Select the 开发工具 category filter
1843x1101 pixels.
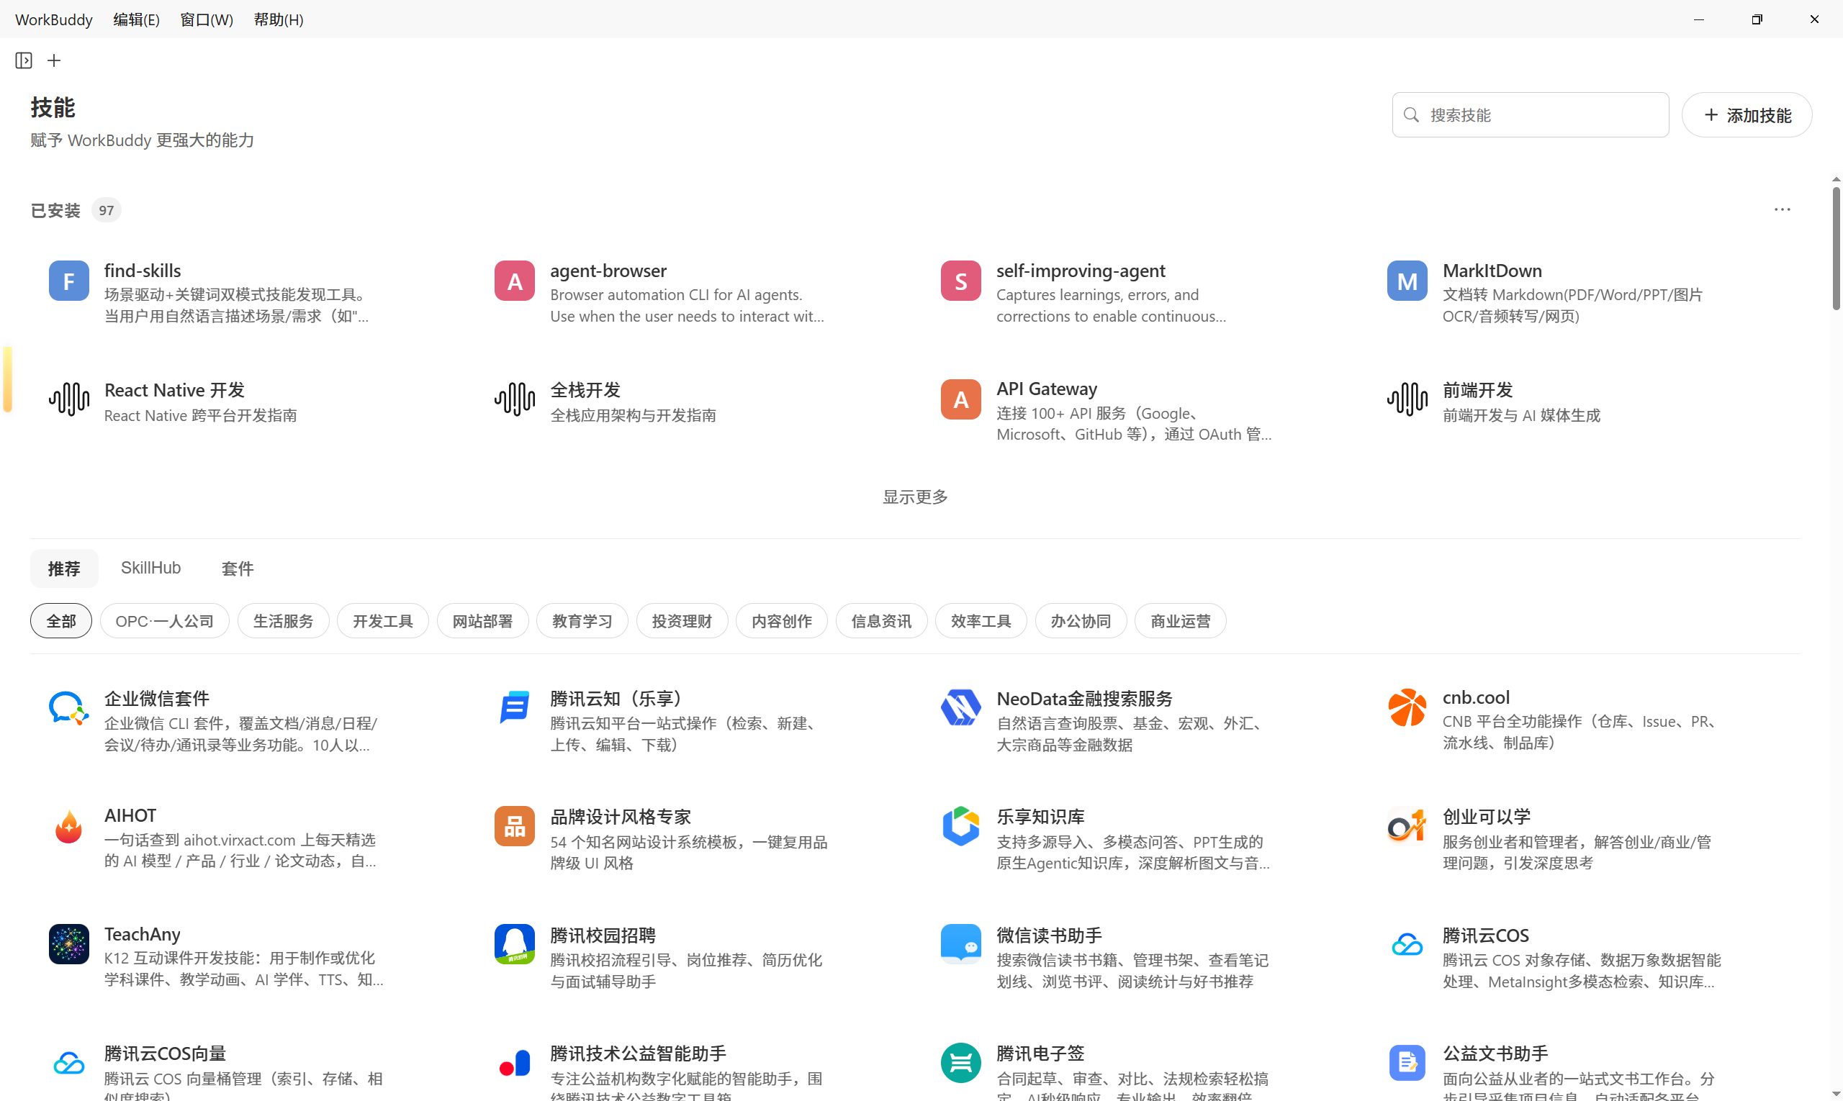coord(383,621)
